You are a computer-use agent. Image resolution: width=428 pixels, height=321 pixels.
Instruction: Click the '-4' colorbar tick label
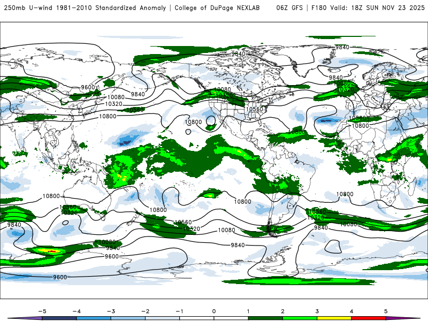[77, 311]
